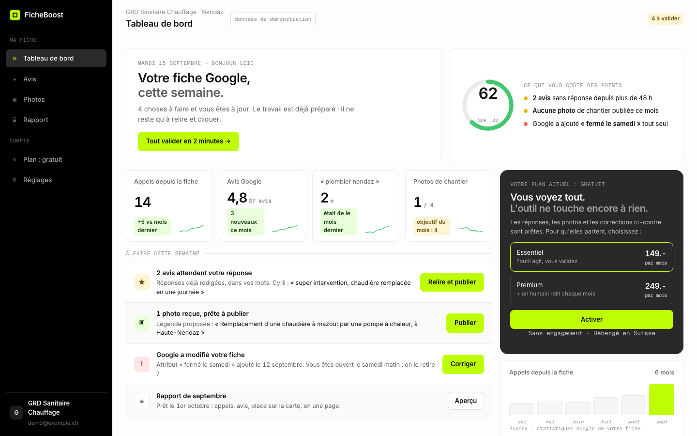Select the Essentiel plan at 149.-

point(591,257)
